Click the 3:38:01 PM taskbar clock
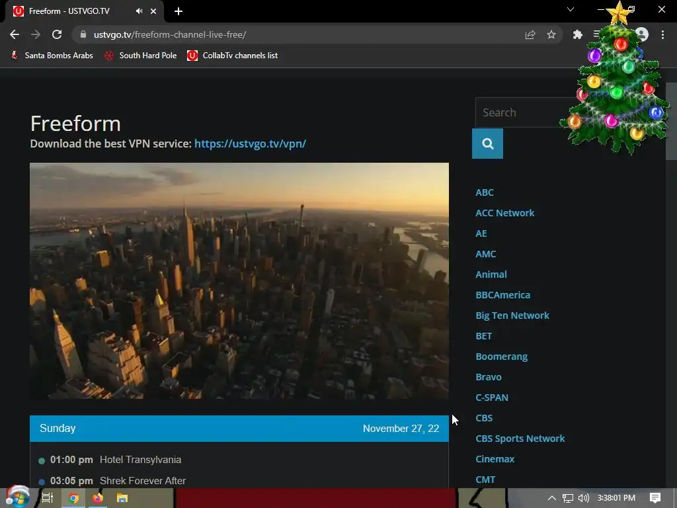The height and width of the screenshot is (508, 677). (617, 498)
